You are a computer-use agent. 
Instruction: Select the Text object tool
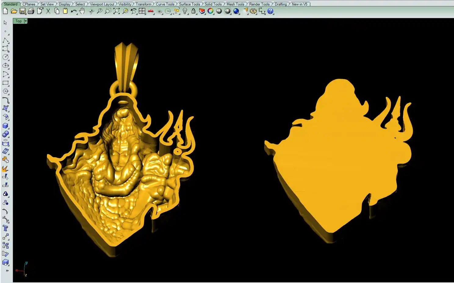pos(5,228)
